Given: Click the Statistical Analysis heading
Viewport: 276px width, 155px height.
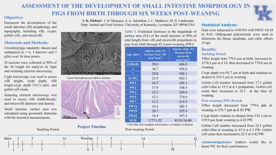Looking at the screenshot, I should pos(219,25).
